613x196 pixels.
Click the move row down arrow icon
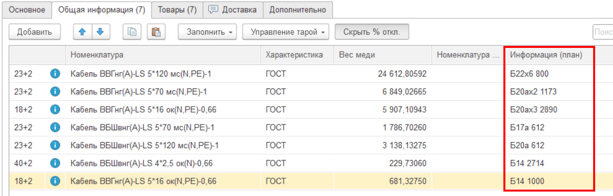click(100, 32)
